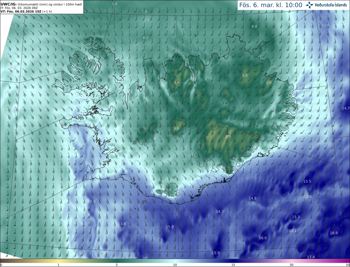Screen dimensions: 350x267
Task: Click the 15.5 value on the map
Action: 307,182
